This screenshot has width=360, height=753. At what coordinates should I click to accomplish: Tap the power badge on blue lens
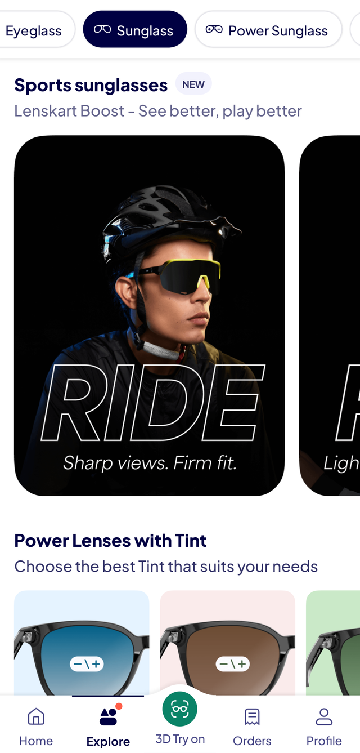(87, 664)
